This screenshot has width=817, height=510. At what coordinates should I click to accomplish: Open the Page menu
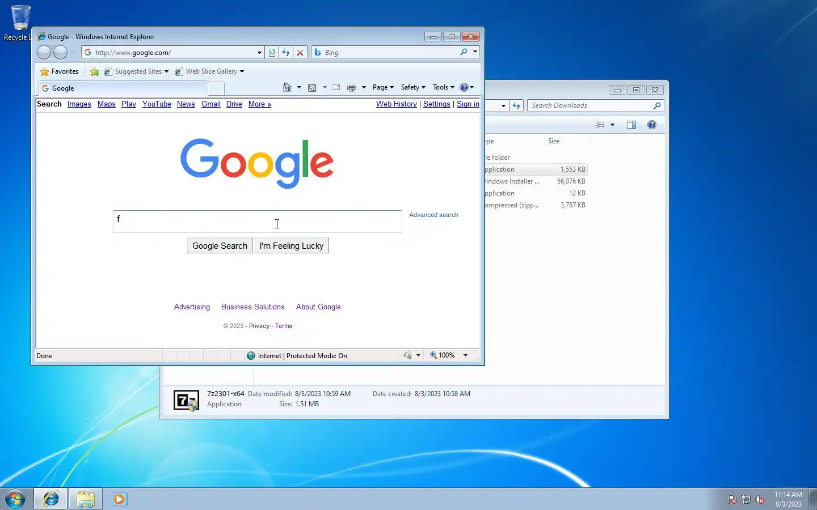[x=383, y=87]
